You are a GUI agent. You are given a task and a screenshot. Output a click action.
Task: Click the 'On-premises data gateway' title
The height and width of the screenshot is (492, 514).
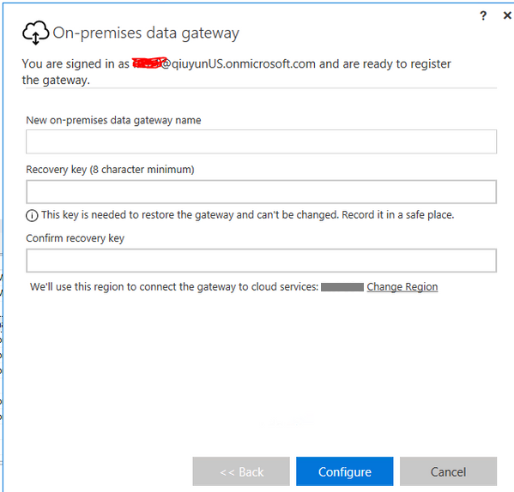click(x=146, y=33)
